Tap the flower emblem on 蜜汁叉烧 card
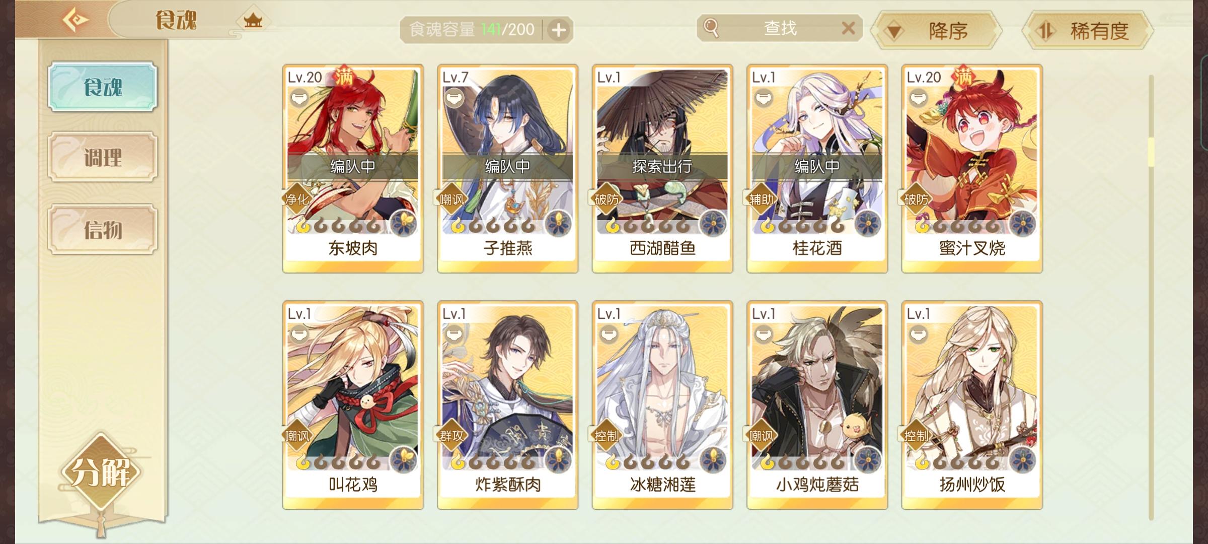This screenshot has width=1208, height=544. coord(1023,223)
